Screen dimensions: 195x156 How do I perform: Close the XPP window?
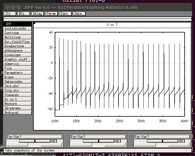pos(8,7)
